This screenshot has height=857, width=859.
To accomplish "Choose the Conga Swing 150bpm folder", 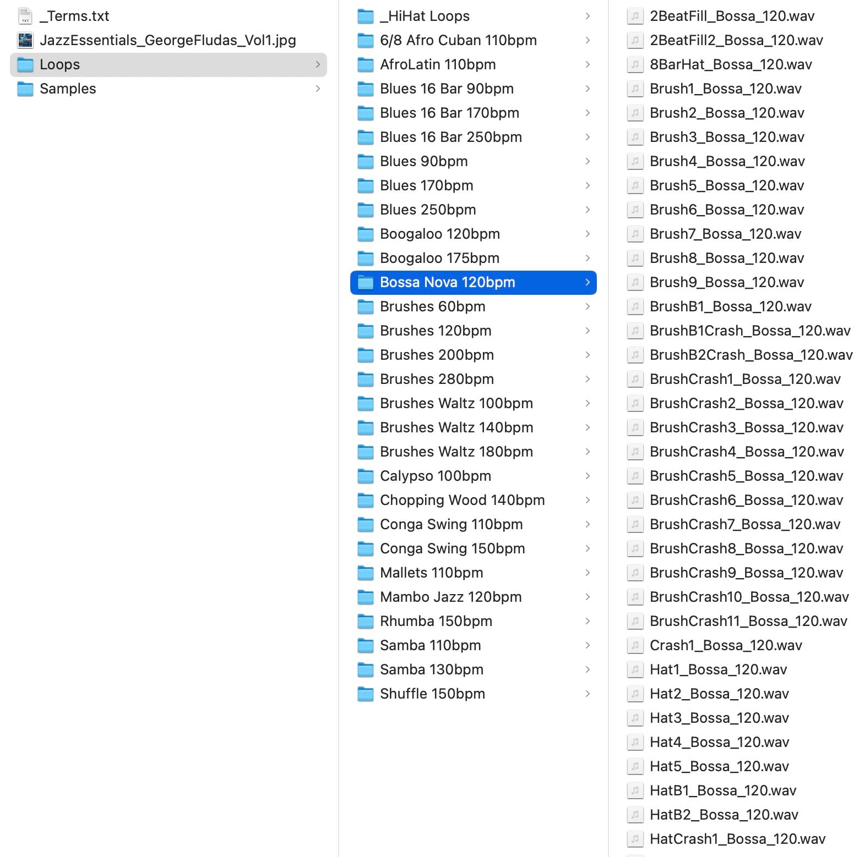I will click(x=452, y=548).
